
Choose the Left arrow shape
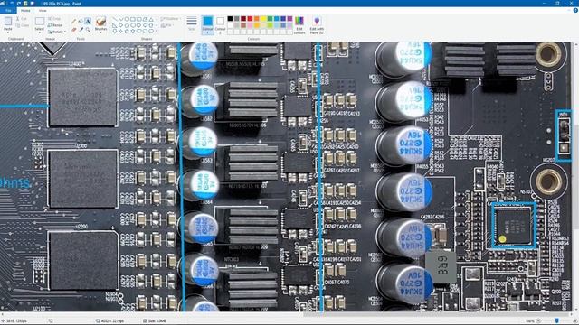tap(145, 25)
